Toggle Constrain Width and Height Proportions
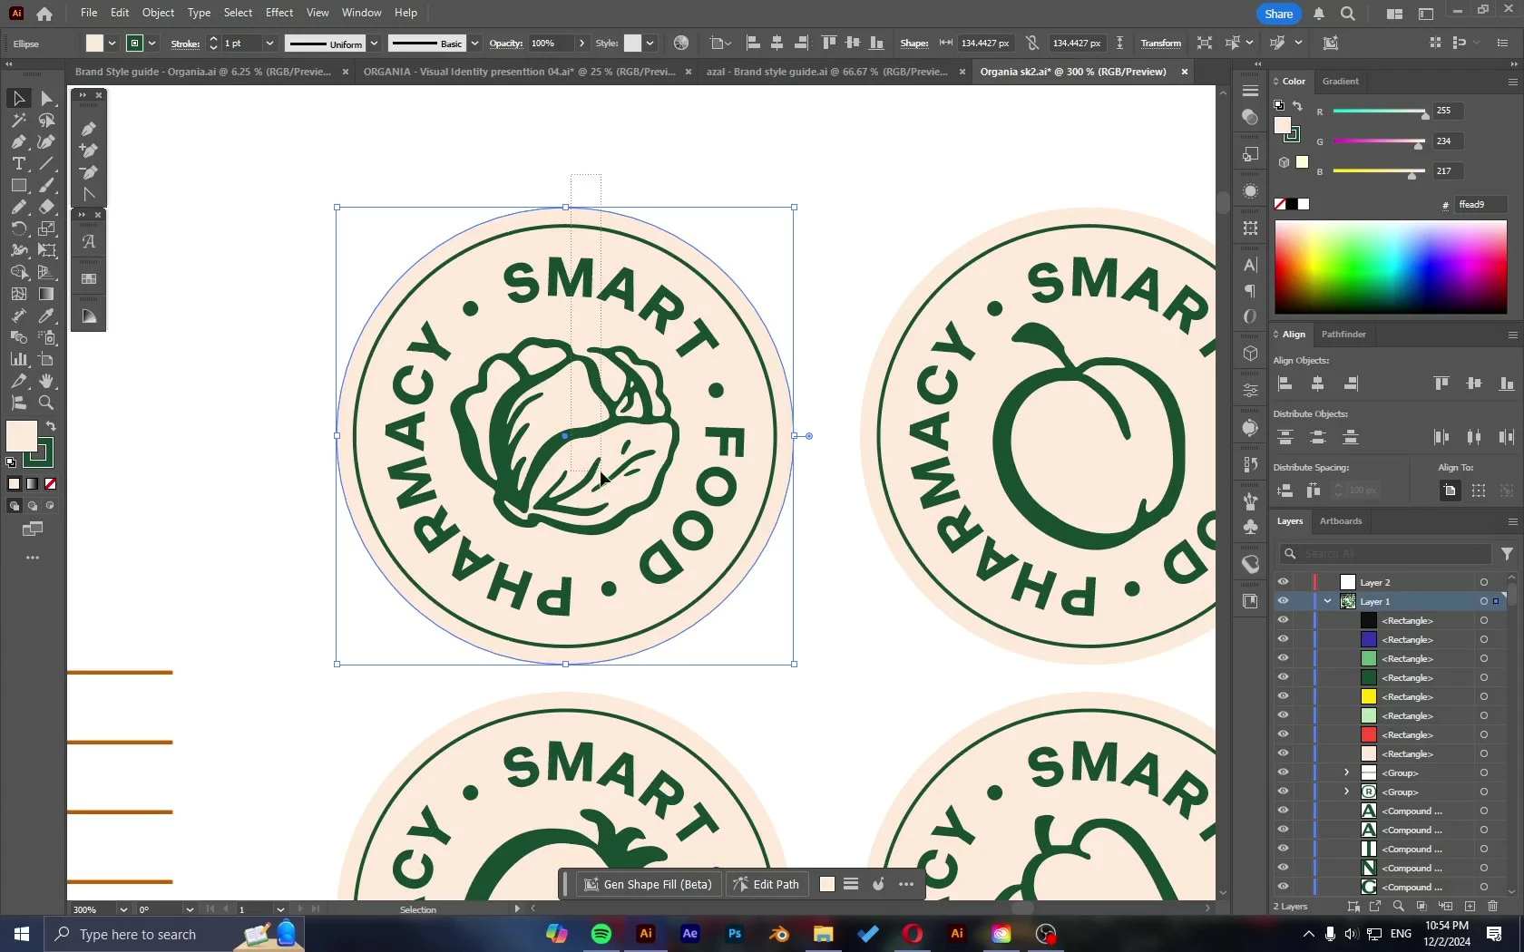Screen dimensions: 1524x952 [1032, 43]
